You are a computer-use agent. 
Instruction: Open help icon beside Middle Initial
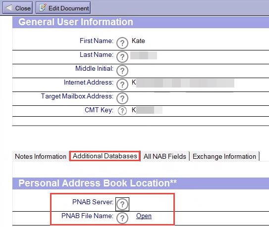coord(122,71)
